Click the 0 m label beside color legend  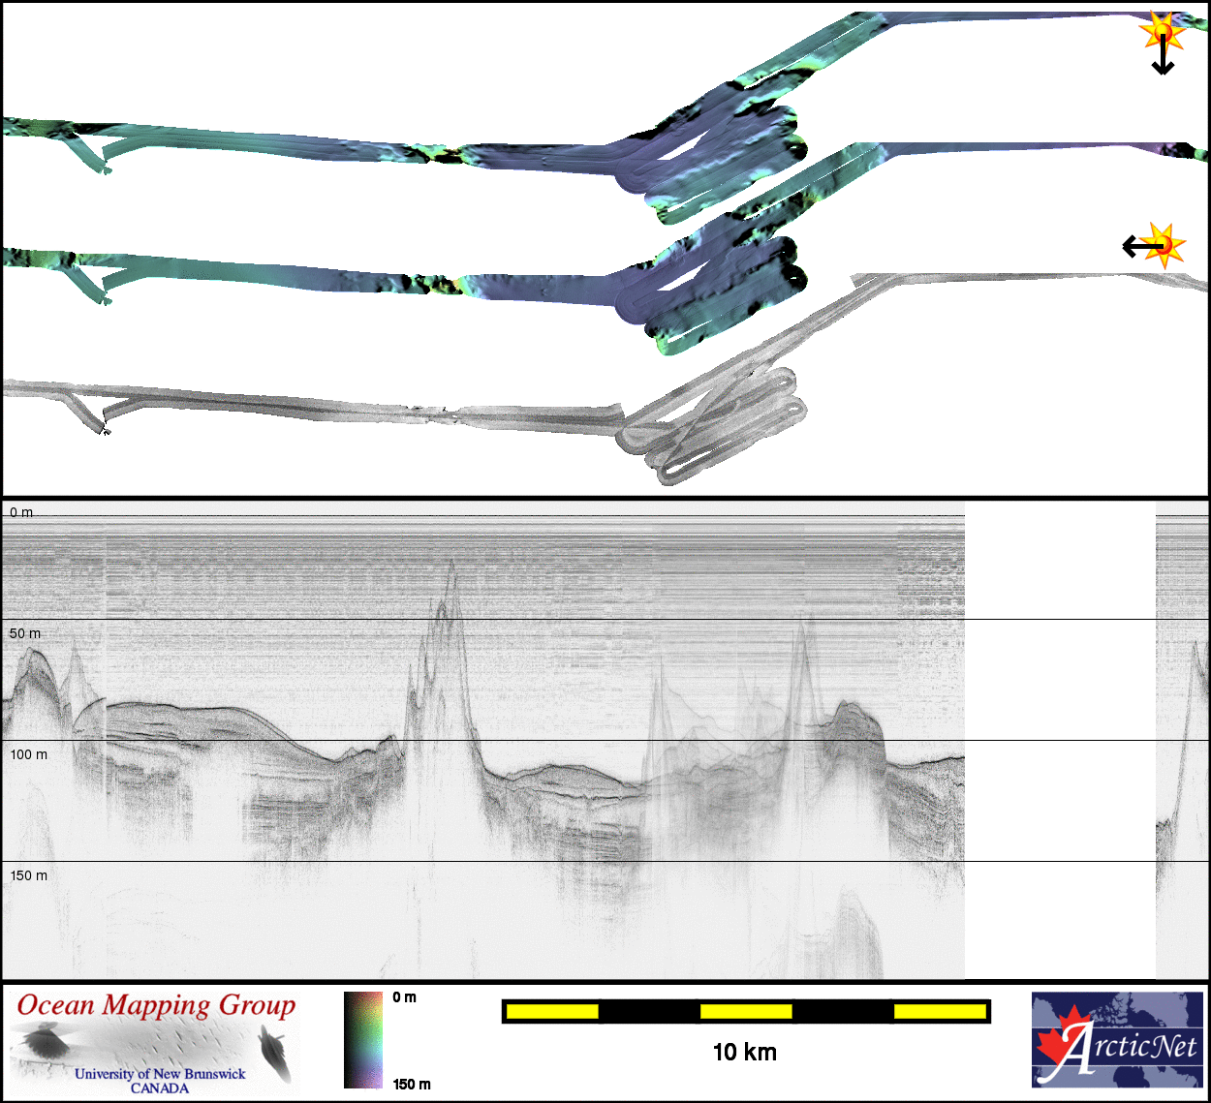point(405,997)
